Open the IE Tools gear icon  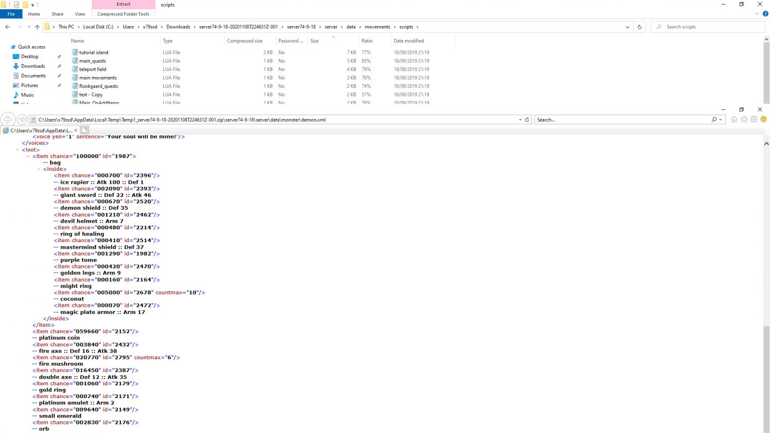coord(754,120)
